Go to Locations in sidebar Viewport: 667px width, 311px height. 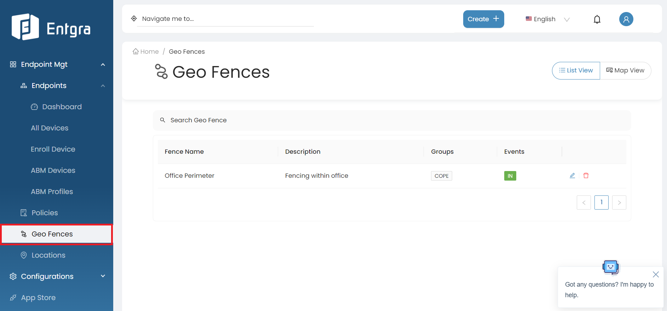tap(48, 255)
